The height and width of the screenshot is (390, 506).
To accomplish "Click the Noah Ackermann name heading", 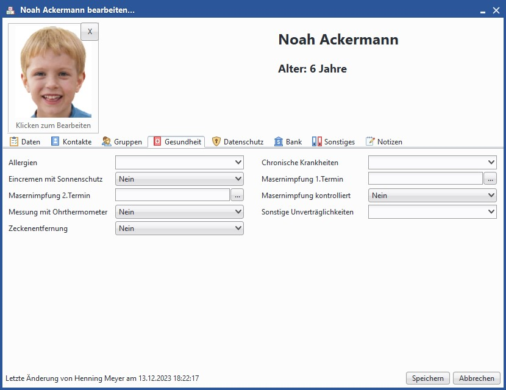I will 338,40.
